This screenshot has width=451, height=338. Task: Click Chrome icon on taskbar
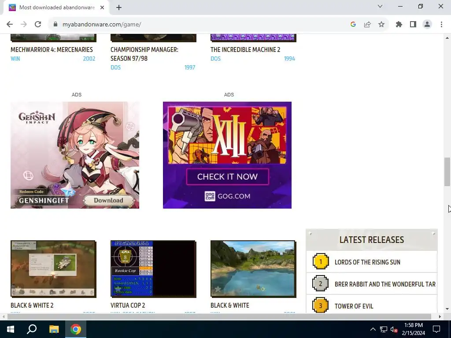76,329
